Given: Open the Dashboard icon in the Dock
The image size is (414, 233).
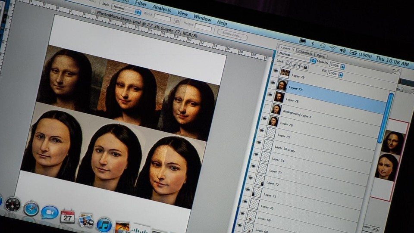Looking at the screenshot, I should [x=12, y=204].
